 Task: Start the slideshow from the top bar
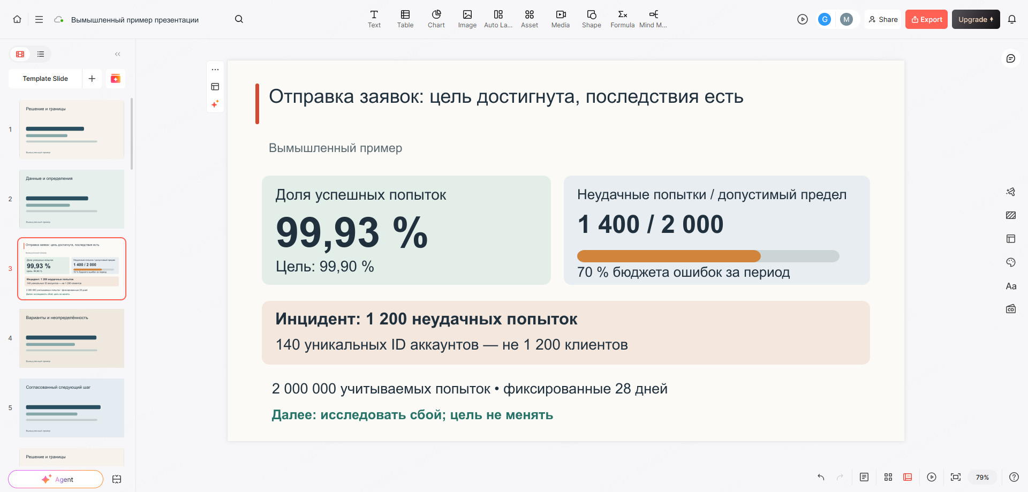(802, 19)
